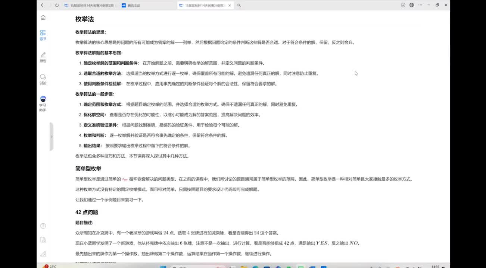The image size is (486, 268).
Task: Click the browser back arrow
Action: [42, 5]
